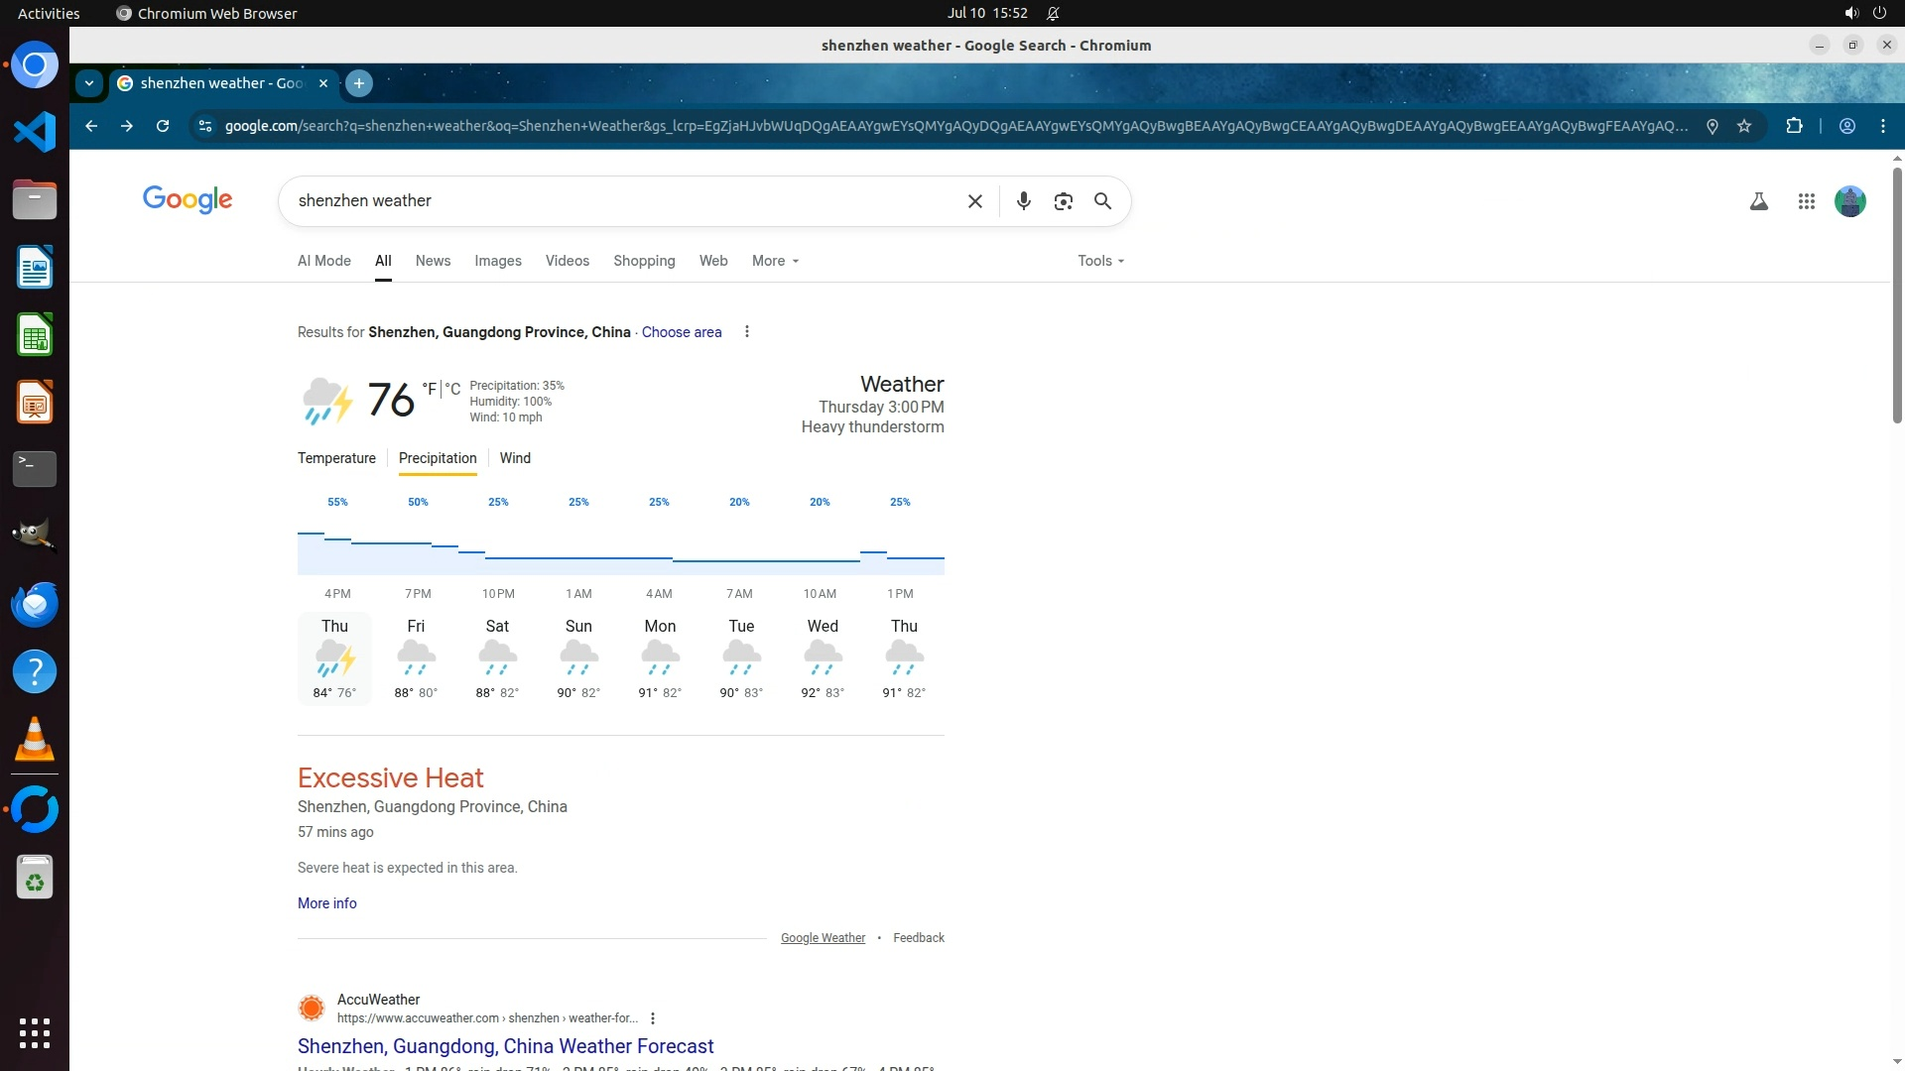Open the Extensions puzzle icon
This screenshot has width=1905, height=1071.
pyautogui.click(x=1794, y=126)
